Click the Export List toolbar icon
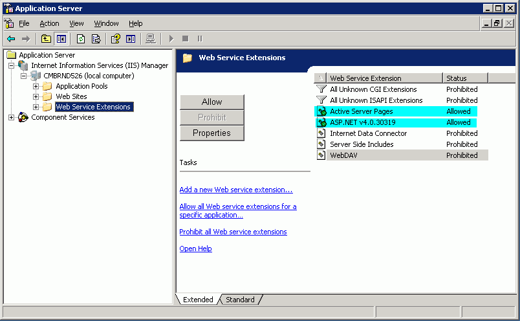The image size is (520, 321). (96, 39)
